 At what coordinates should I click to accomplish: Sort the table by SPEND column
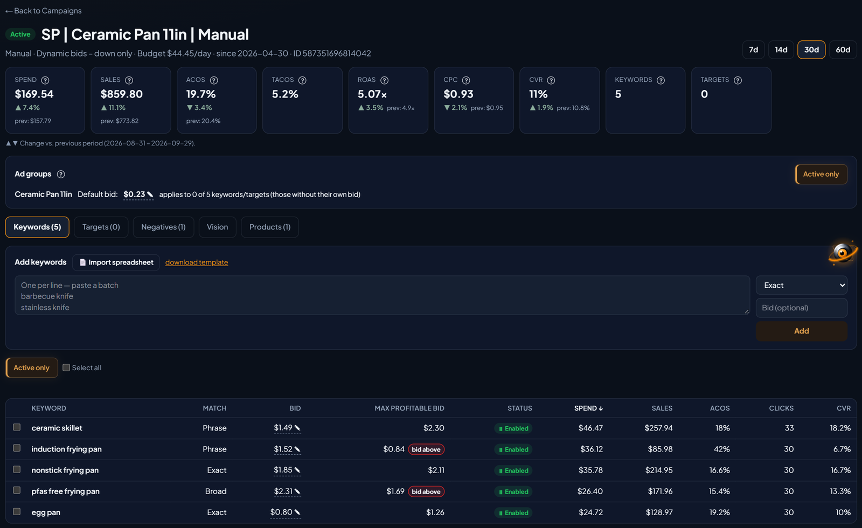[x=588, y=408]
